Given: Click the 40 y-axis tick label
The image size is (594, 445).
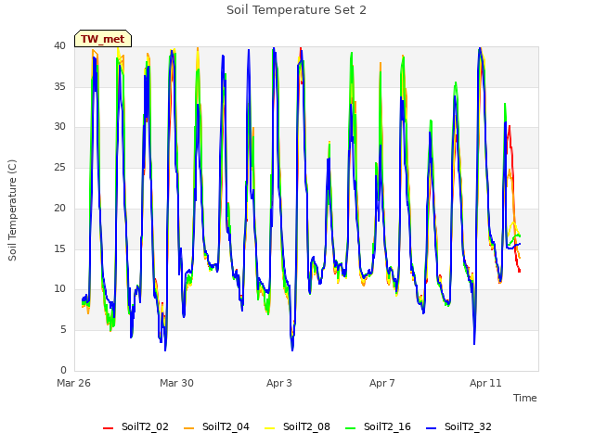Looking at the screenshot, I should pyautogui.click(x=59, y=45).
